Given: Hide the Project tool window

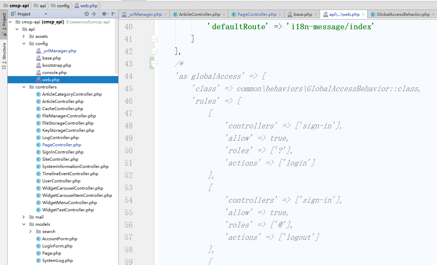Looking at the screenshot, I should pos(113,14).
